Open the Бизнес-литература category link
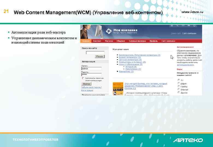Image resolution: width=213 pixels, height=147 pixels. (x=130, y=57)
